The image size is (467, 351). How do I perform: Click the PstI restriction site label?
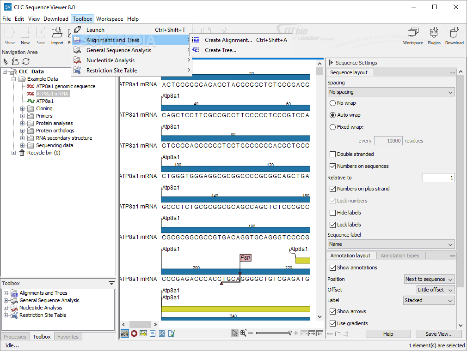(x=246, y=258)
